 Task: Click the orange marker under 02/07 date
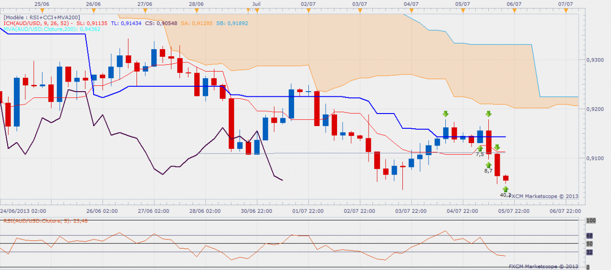click(308, 10)
